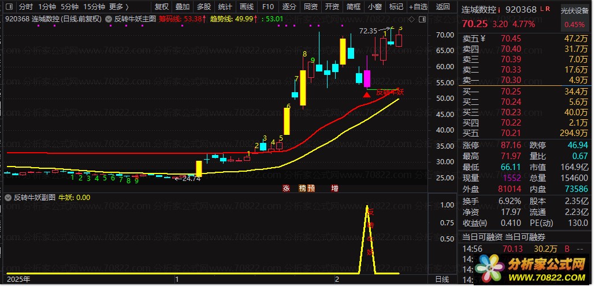Click the magenta candle above red triangle
This screenshot has width=595, height=287.
pyautogui.click(x=367, y=78)
